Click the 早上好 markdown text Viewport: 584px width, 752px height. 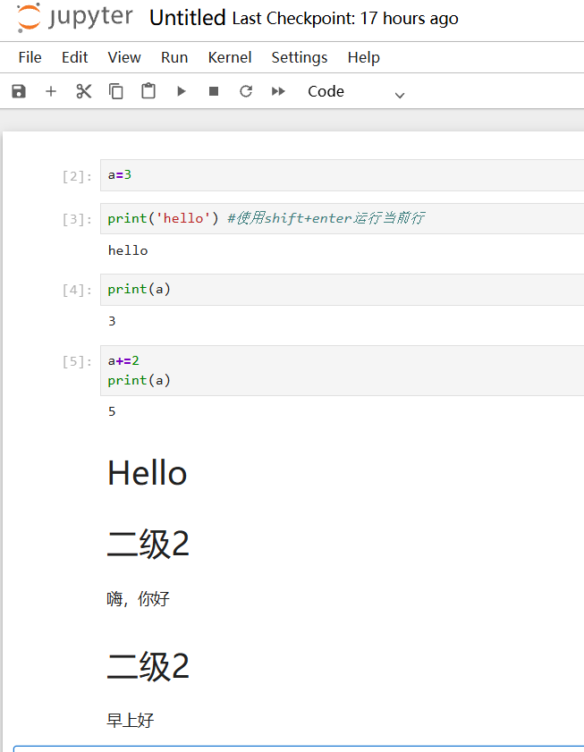[130, 721]
